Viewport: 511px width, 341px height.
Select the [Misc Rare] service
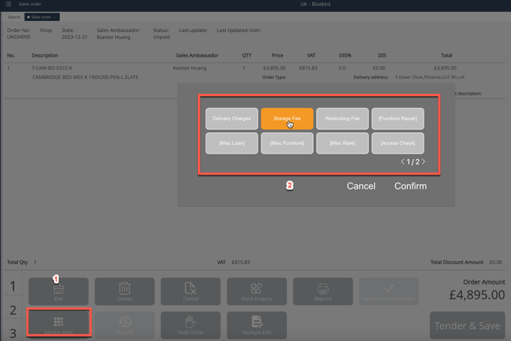coord(342,143)
